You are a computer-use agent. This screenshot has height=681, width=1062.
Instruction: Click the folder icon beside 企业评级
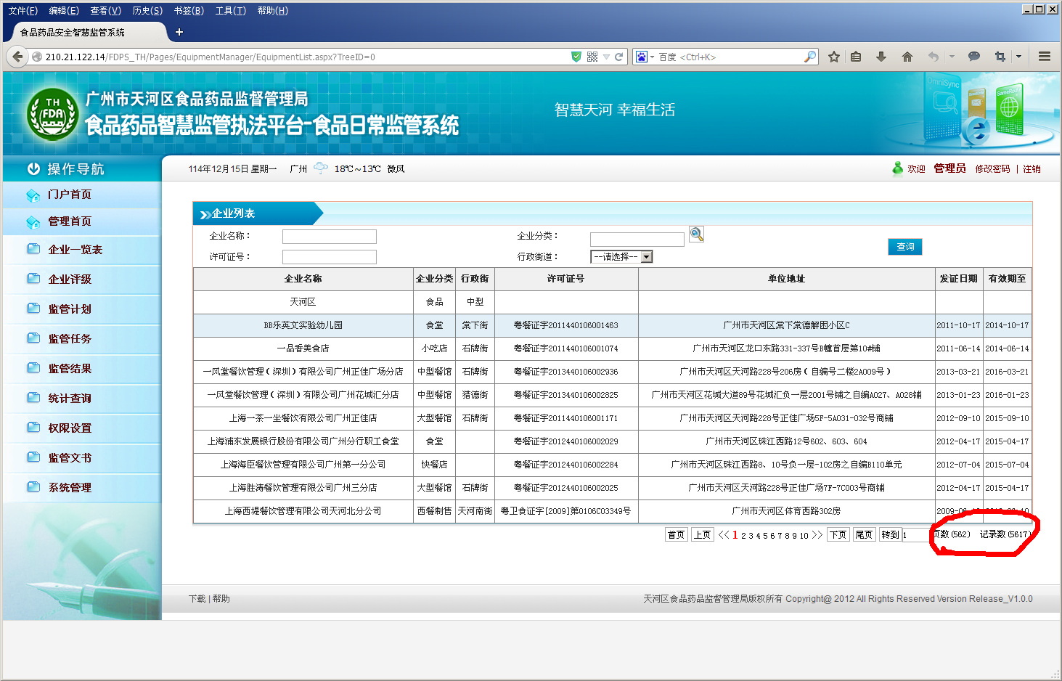[x=33, y=278]
